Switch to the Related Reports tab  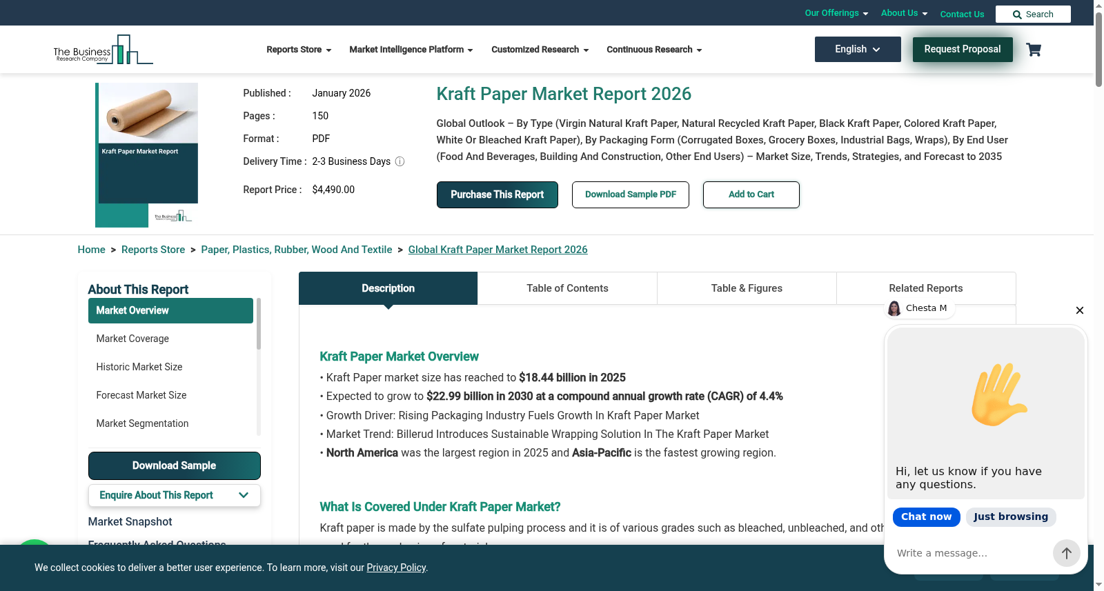pyautogui.click(x=926, y=288)
